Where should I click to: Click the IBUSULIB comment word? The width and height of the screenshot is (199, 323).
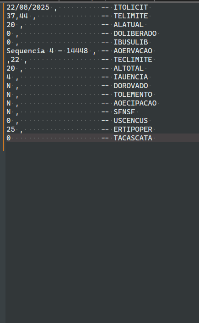(131, 42)
